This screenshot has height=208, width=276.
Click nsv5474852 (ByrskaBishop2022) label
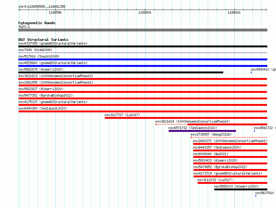click(x=220, y=167)
